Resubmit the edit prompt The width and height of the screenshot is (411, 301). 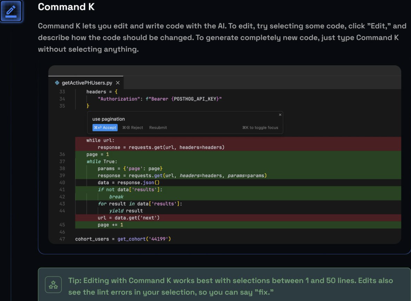[158, 127]
